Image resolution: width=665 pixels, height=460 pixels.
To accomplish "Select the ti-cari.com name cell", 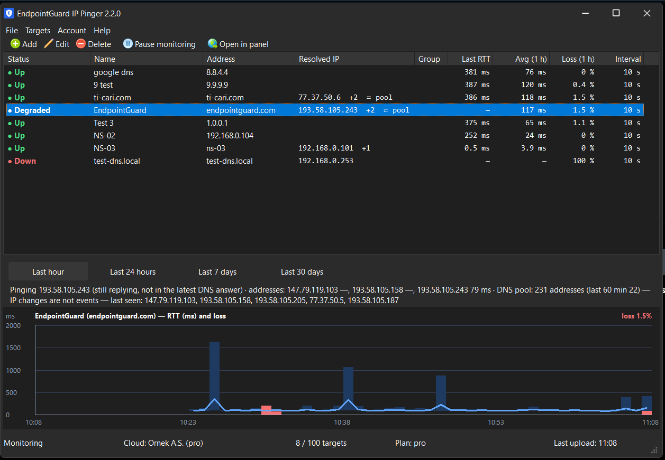I will pyautogui.click(x=112, y=98).
